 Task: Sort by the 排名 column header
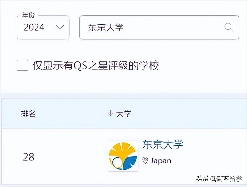coord(28,113)
